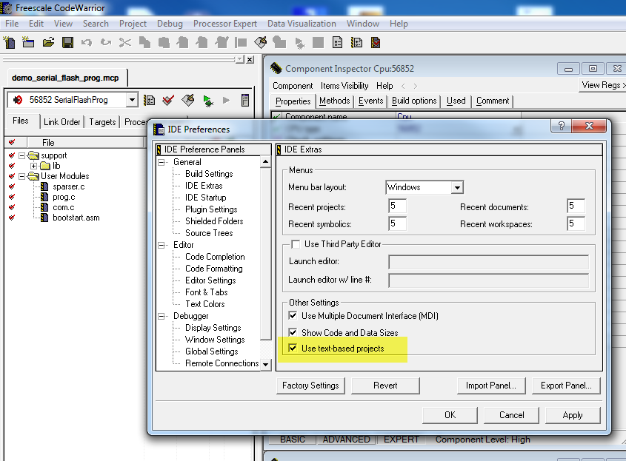Viewport: 626px width, 461px height.
Task: Open Menu bar layout Windows dropdown
Action: [457, 187]
